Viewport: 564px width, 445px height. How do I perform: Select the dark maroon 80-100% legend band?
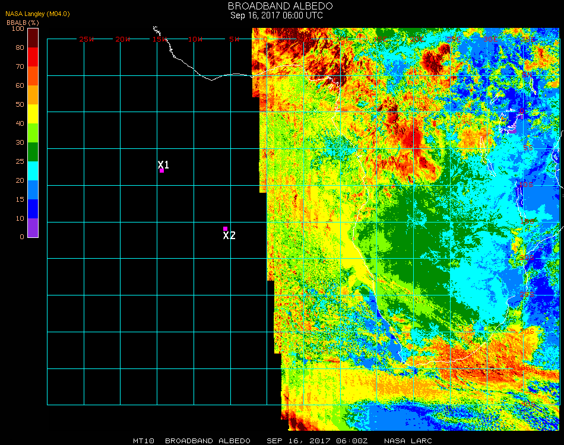pyautogui.click(x=33, y=38)
